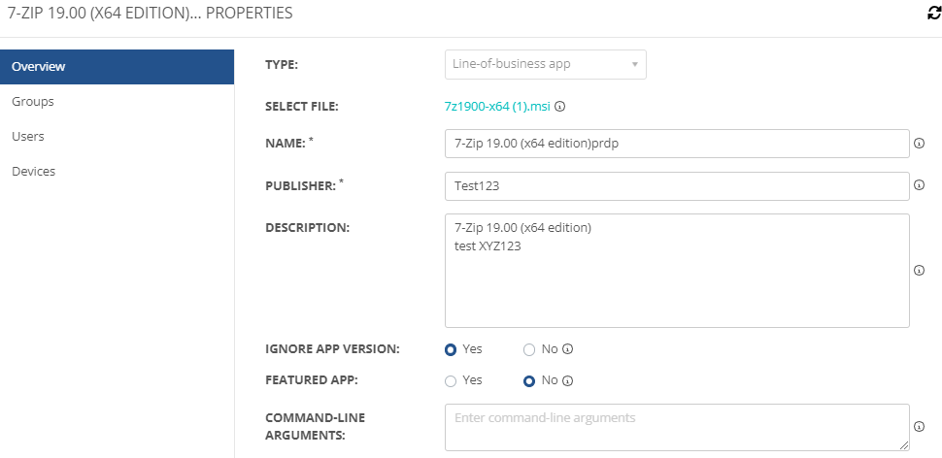This screenshot has height=458, width=942.
Task: Switch to the Groups tab
Action: coord(33,102)
